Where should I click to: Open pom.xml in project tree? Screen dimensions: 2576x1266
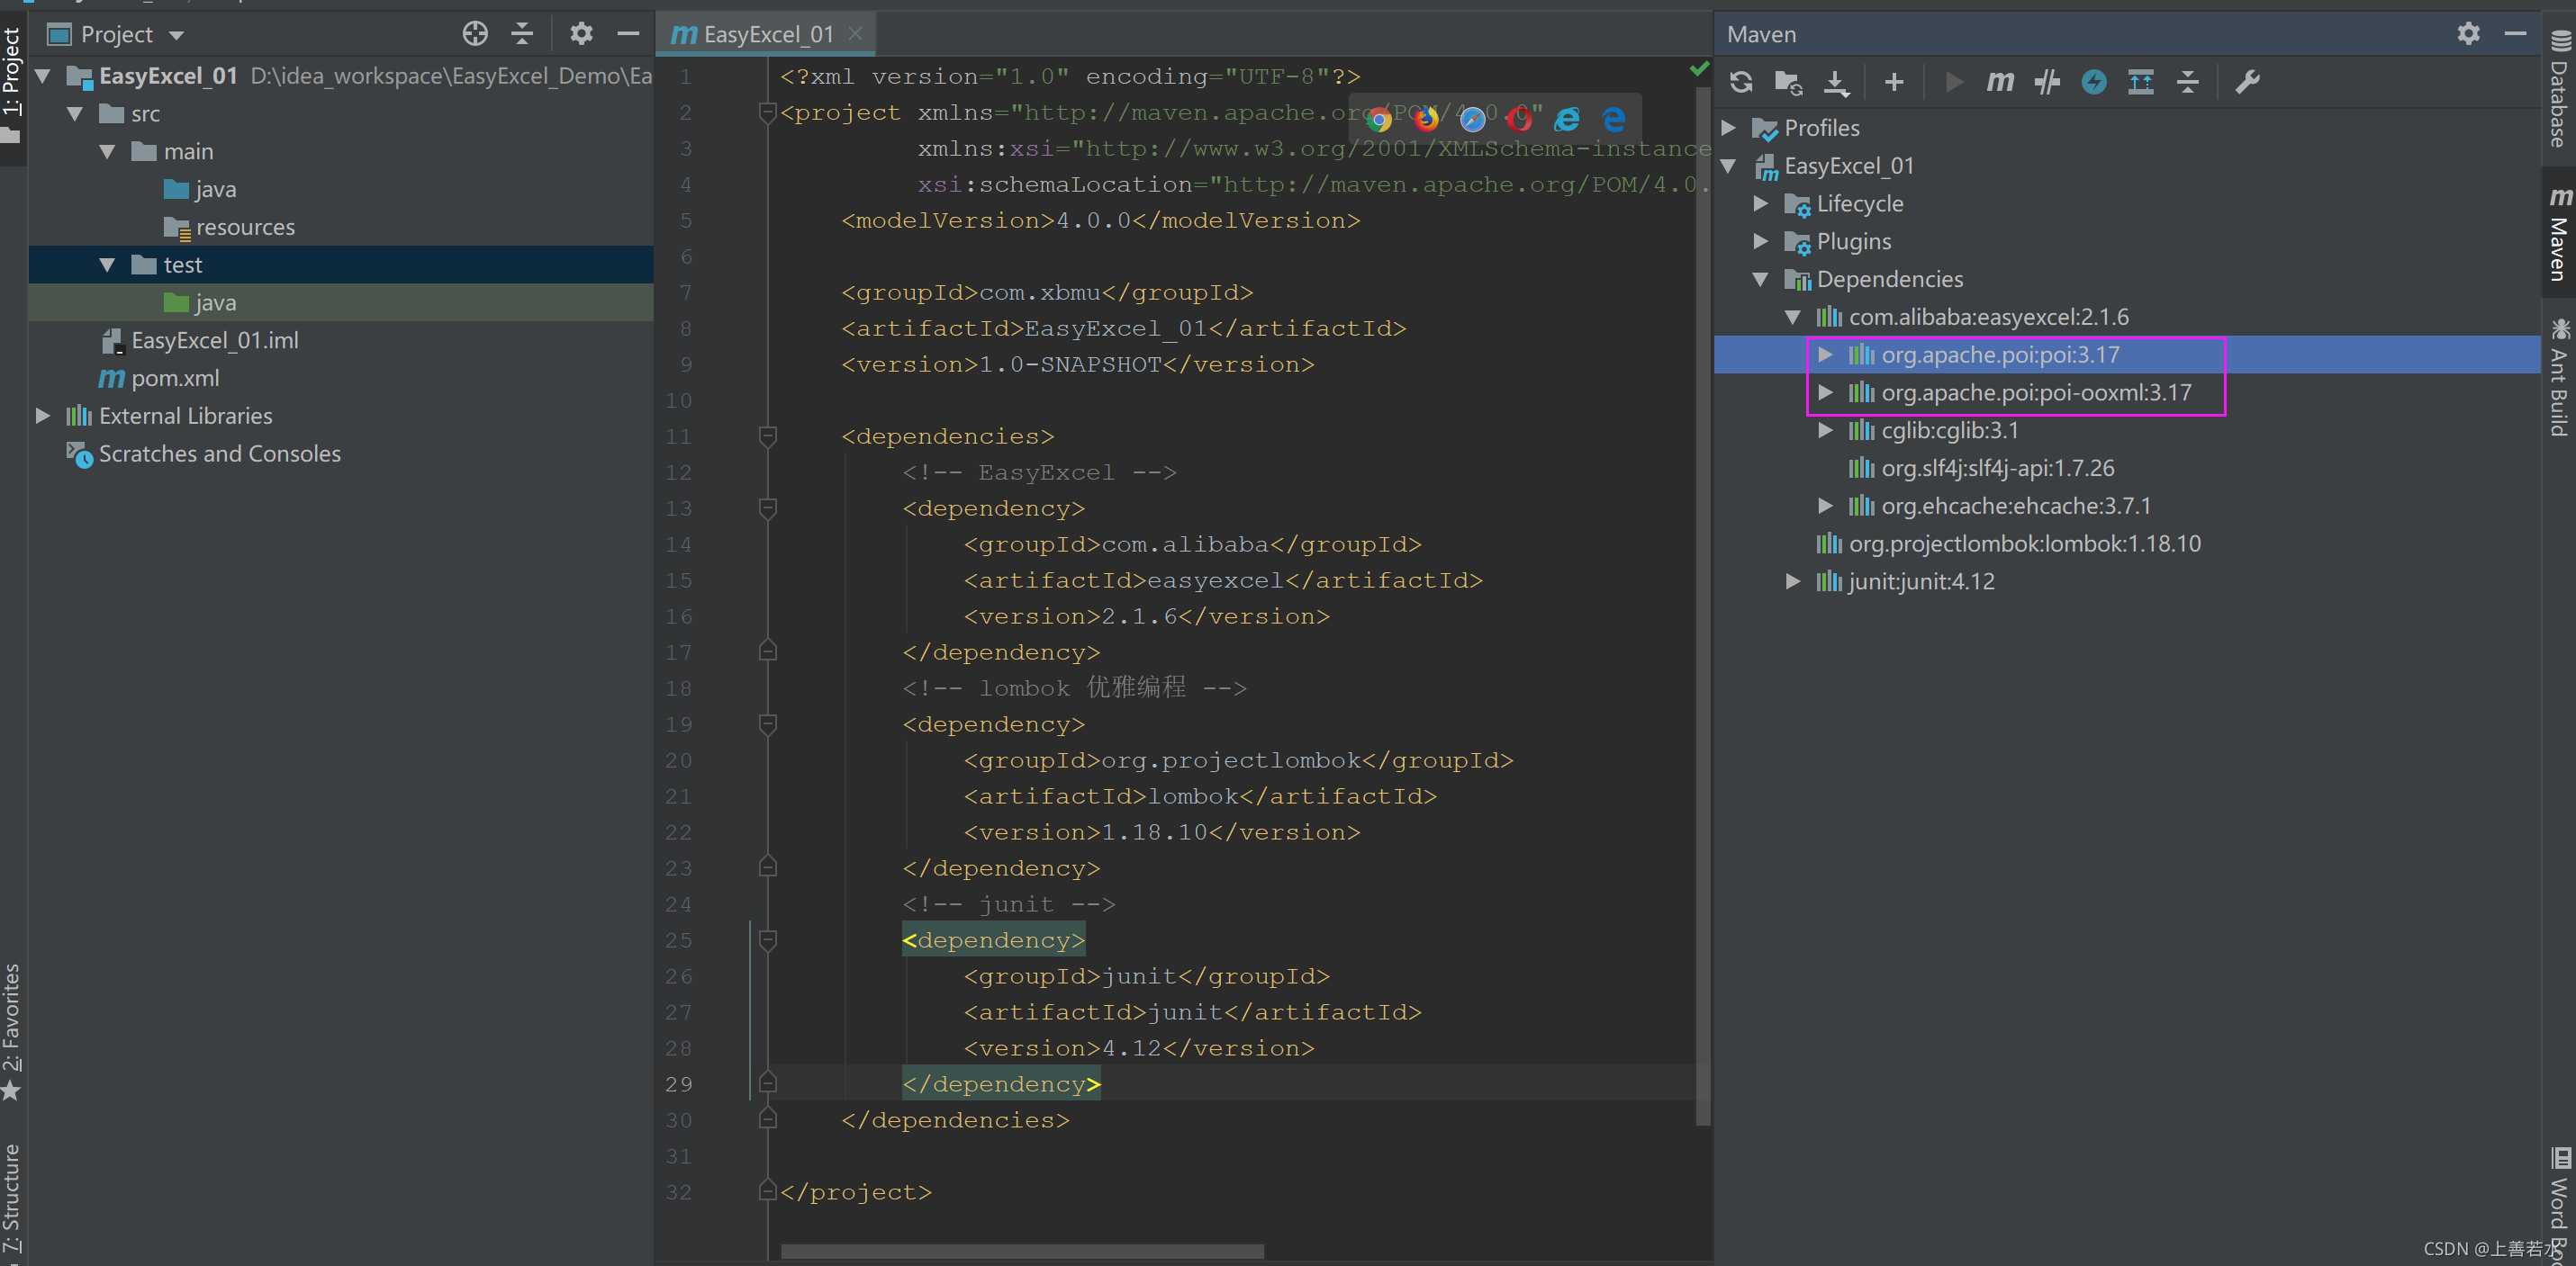[x=174, y=379]
